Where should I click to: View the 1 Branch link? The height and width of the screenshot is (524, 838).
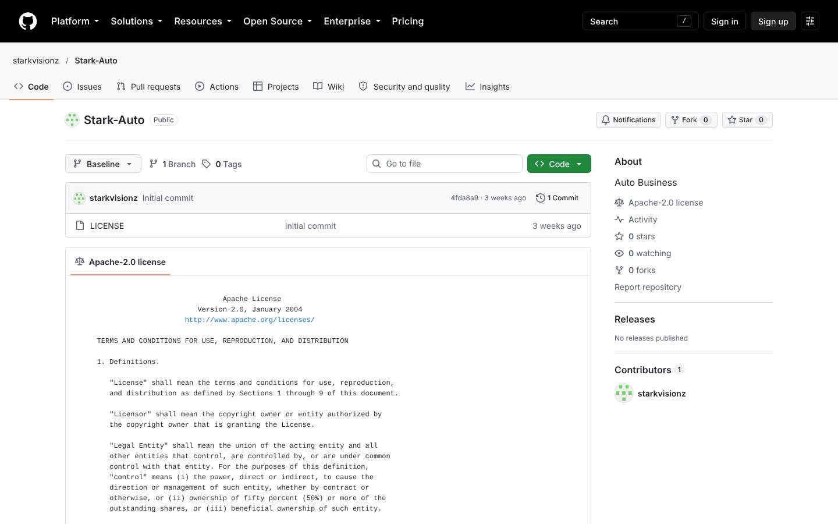pos(172,164)
